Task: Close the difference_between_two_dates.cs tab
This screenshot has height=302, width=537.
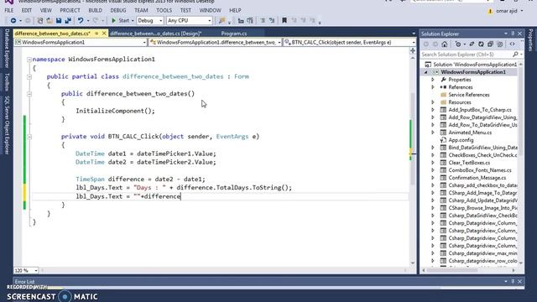Action: click(104, 34)
